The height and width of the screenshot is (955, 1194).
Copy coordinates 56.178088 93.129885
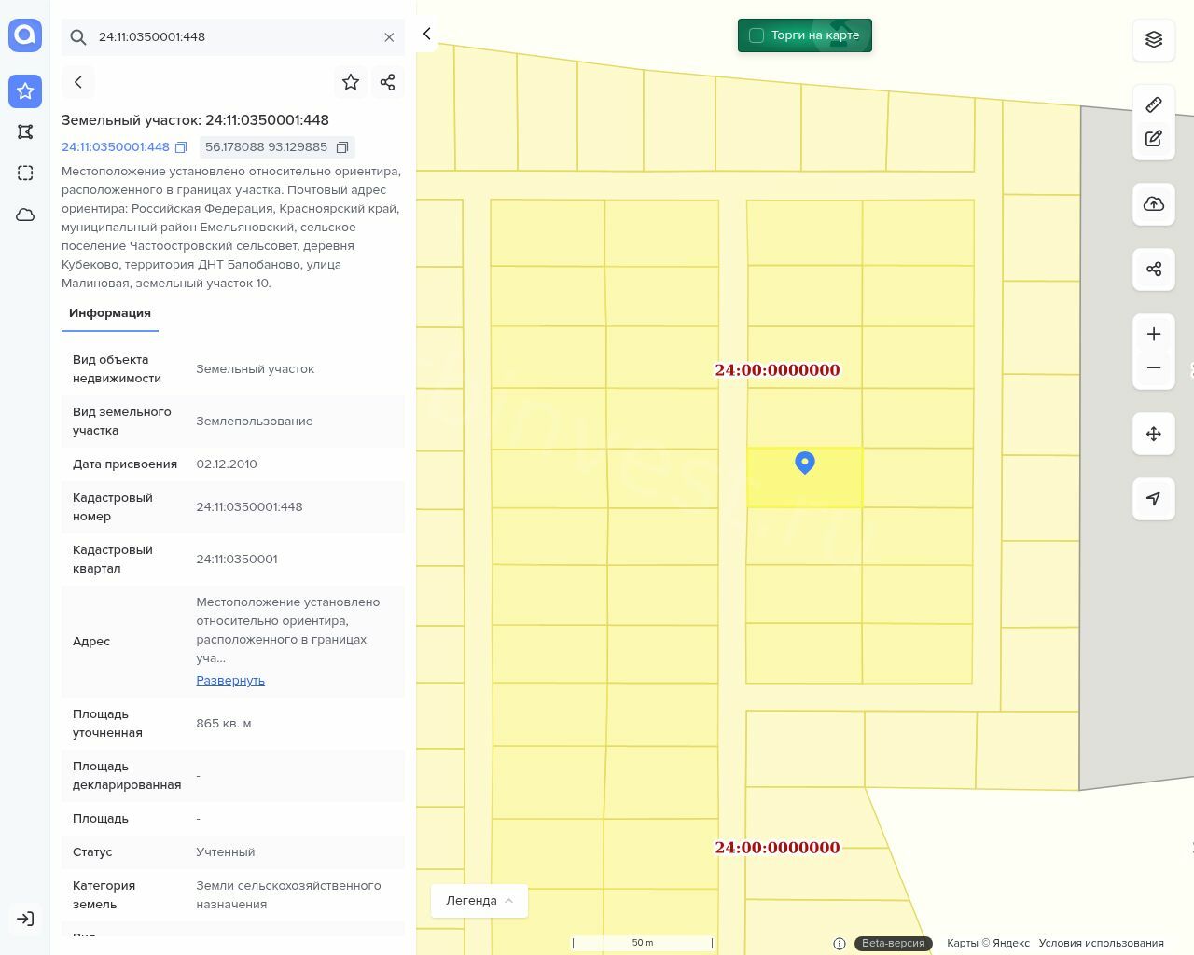point(342,147)
